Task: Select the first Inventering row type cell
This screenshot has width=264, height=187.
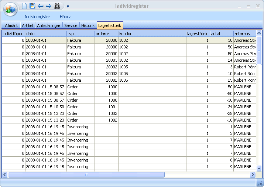Action: (80, 127)
